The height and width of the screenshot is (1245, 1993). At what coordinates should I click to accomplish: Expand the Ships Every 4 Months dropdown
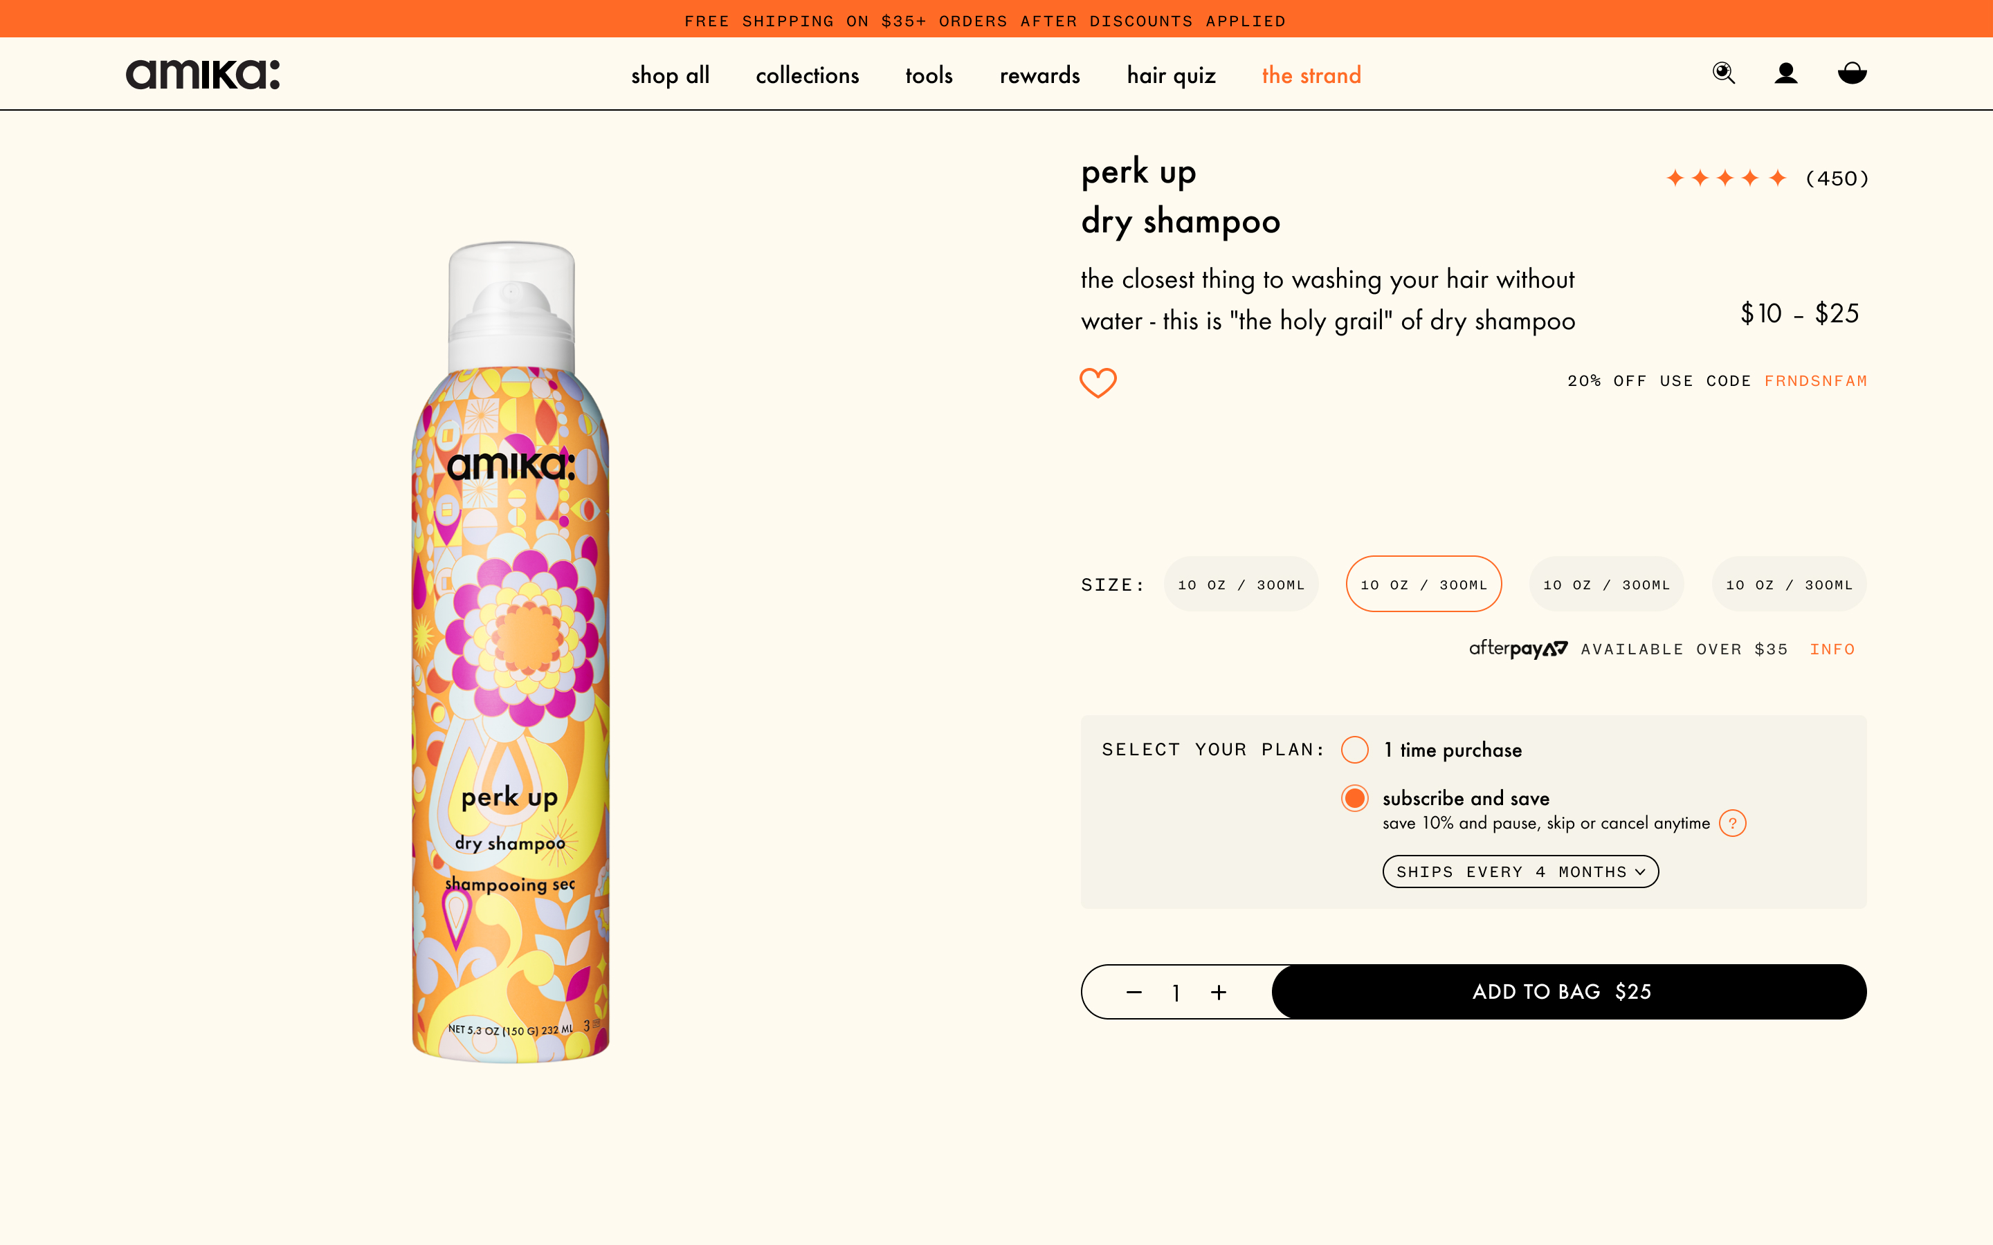pyautogui.click(x=1520, y=871)
